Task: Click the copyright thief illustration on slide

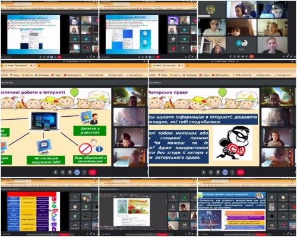Action: (233, 143)
